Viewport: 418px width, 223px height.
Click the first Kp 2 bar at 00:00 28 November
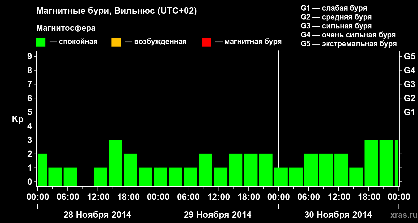42,170
